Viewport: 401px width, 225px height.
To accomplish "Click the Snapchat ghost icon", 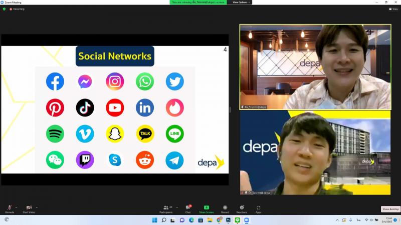I will pyautogui.click(x=115, y=133).
